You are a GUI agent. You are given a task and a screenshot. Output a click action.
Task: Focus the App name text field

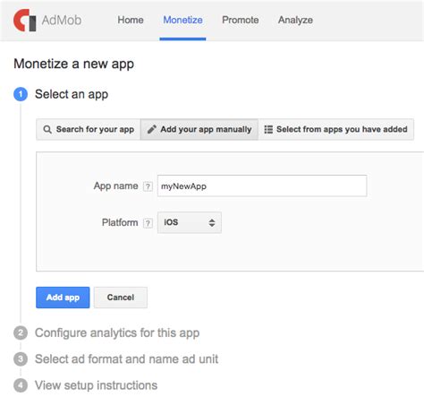pos(262,186)
